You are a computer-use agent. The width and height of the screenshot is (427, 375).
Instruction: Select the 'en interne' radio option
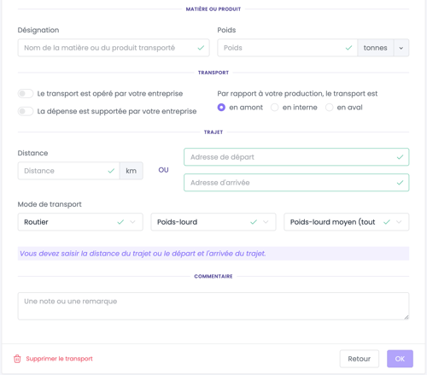(x=274, y=108)
